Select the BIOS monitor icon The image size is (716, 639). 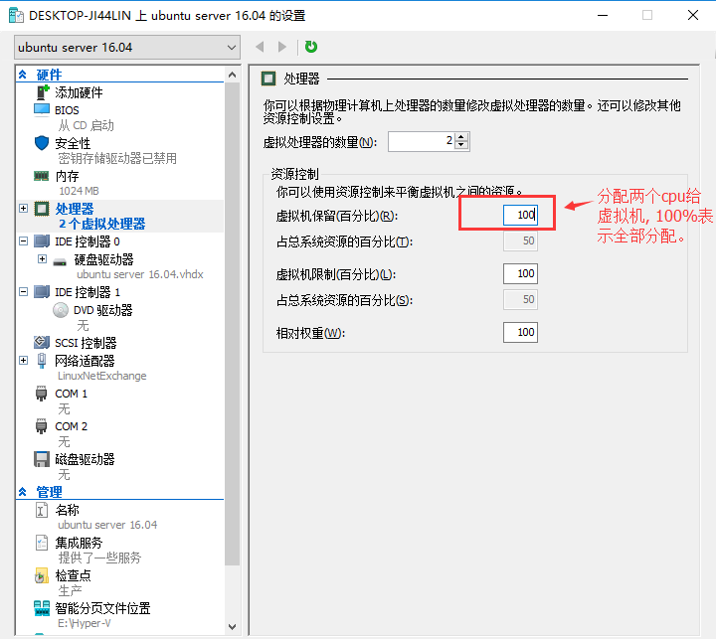[42, 110]
